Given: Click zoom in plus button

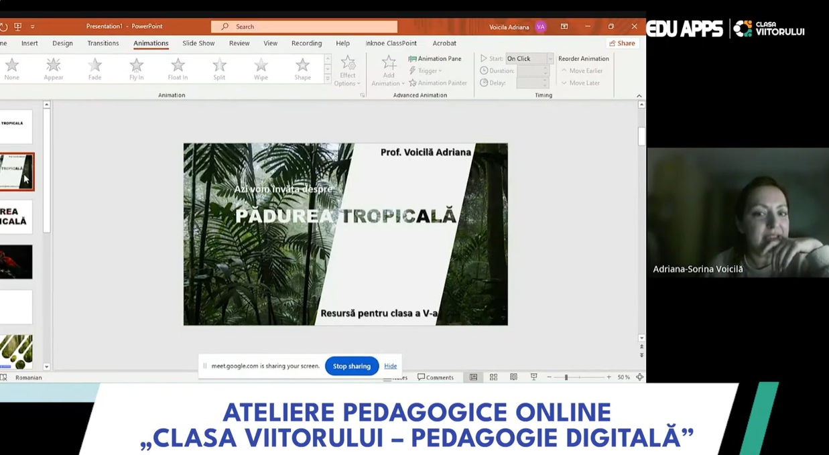Looking at the screenshot, I should [x=609, y=377].
